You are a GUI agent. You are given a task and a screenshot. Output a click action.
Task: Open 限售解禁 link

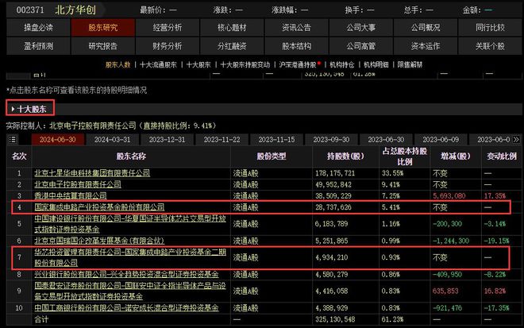410,65
